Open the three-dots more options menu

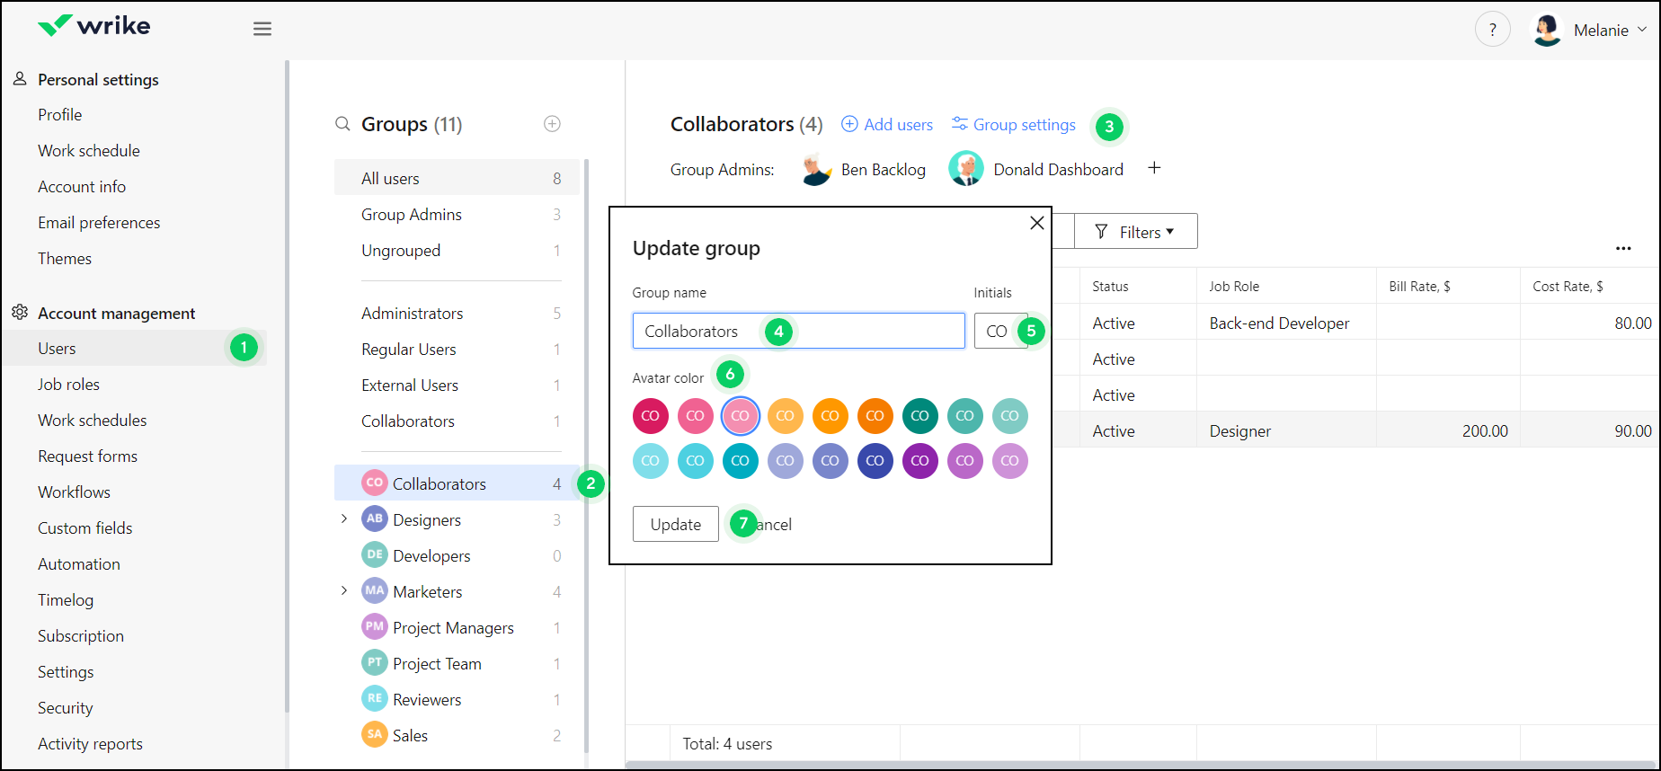(x=1622, y=249)
